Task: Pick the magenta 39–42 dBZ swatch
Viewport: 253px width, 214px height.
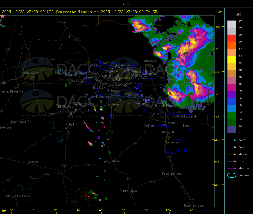Action: click(232, 87)
